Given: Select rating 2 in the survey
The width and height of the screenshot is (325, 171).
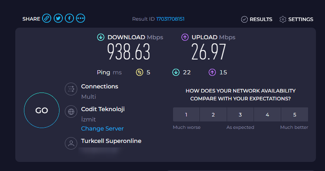Looking at the screenshot, I should [x=213, y=114].
